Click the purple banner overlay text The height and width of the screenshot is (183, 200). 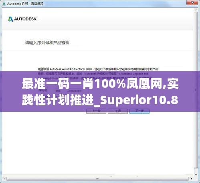click(x=100, y=91)
